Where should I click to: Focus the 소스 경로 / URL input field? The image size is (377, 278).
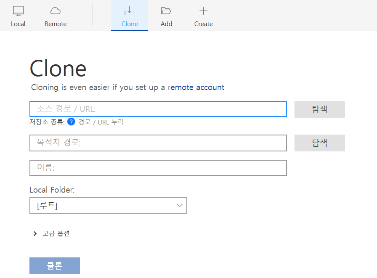[158, 109]
